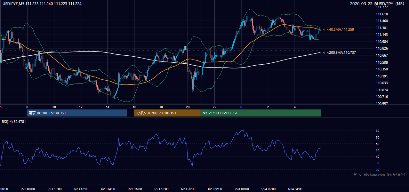Click the 111.460 price axis label

382,21
